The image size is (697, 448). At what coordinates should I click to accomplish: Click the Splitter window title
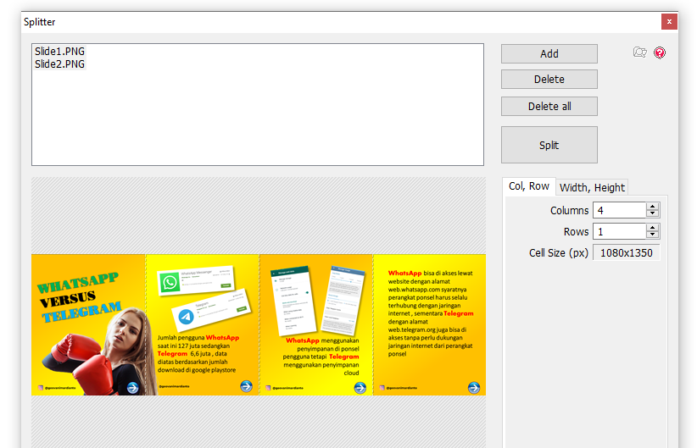tap(40, 22)
